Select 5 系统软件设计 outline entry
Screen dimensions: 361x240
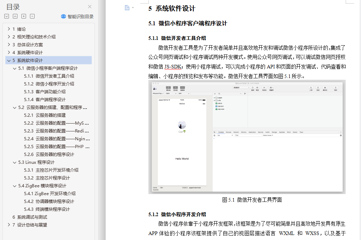pos(49,60)
